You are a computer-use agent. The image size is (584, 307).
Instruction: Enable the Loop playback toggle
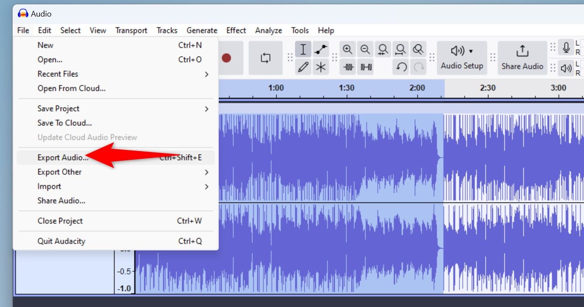point(265,57)
